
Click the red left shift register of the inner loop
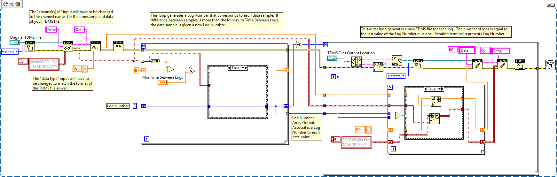390,142
